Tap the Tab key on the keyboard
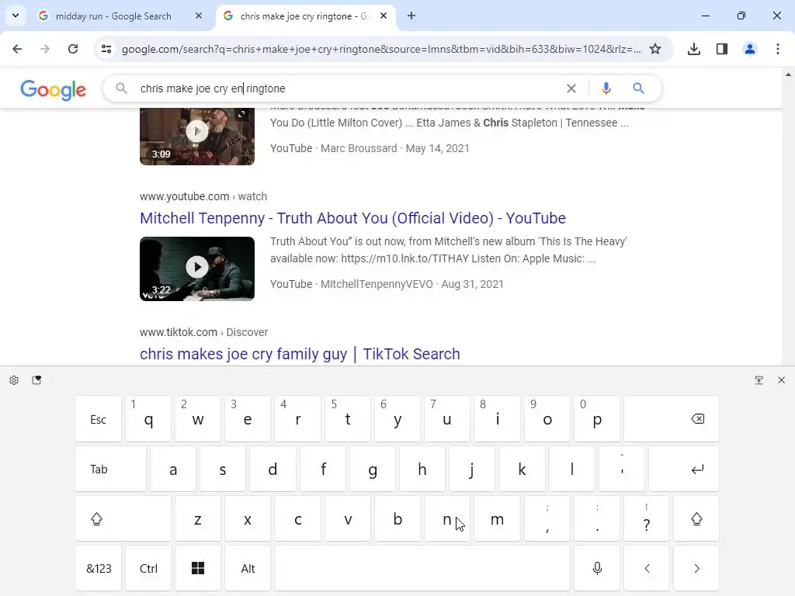 [110, 469]
